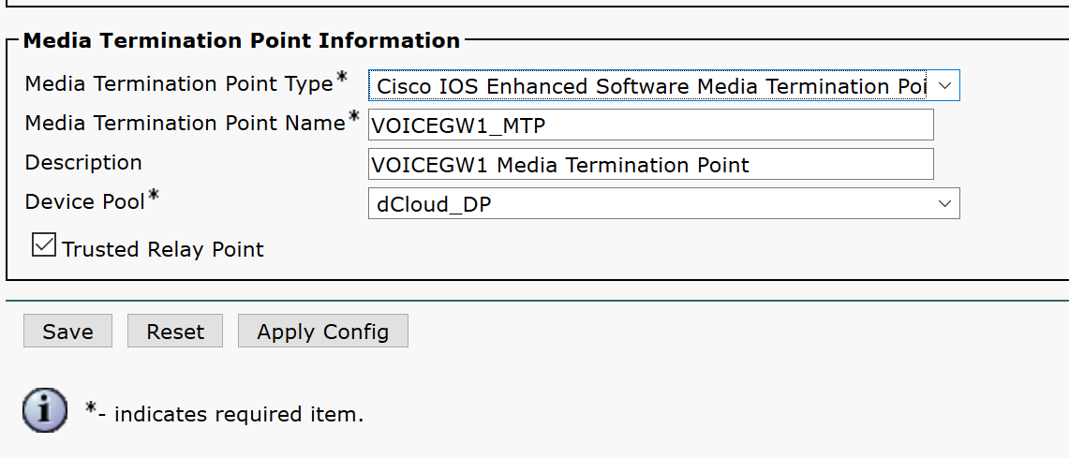This screenshot has width=1069, height=458.
Task: Click the Apply Config button
Action: coord(322,332)
